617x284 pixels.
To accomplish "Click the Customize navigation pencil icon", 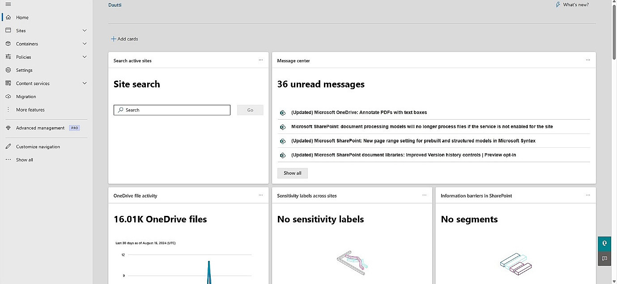I will 8,146.
